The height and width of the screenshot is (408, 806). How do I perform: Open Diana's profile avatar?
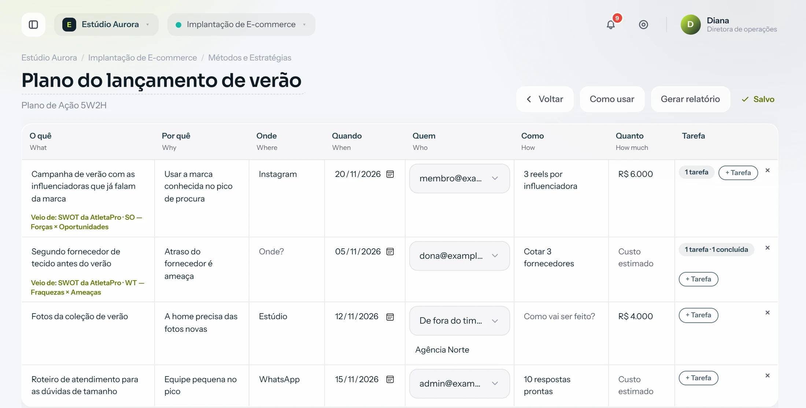pyautogui.click(x=690, y=25)
